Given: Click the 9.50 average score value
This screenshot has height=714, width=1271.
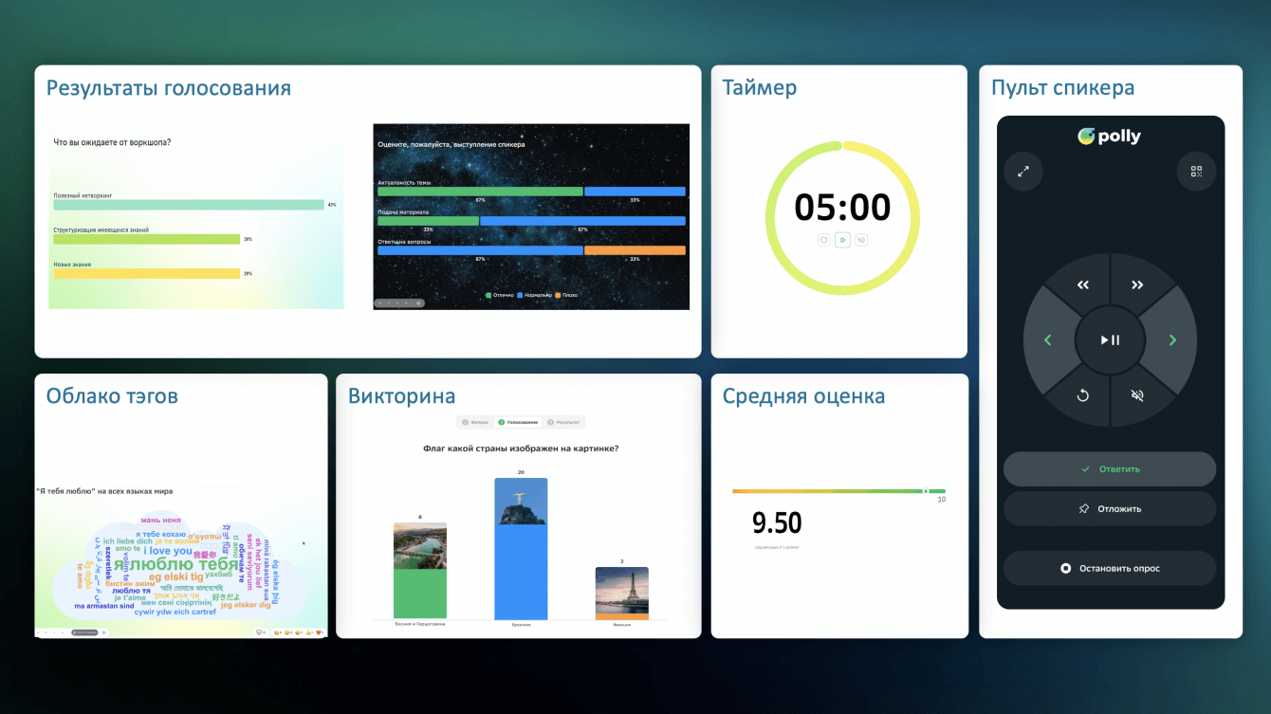Looking at the screenshot, I should click(x=777, y=523).
